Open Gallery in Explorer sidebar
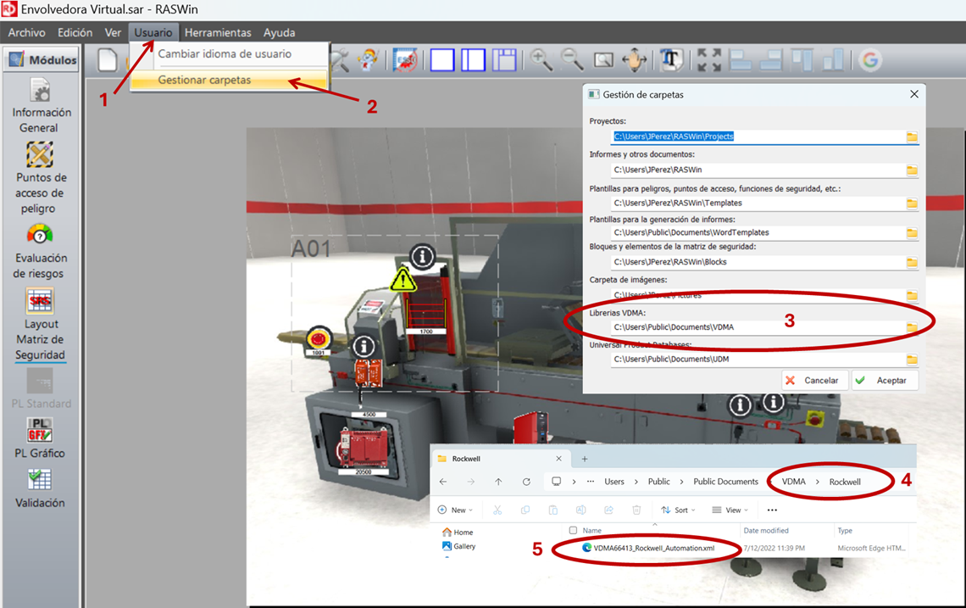Screen dimensions: 966x608 tap(459, 546)
